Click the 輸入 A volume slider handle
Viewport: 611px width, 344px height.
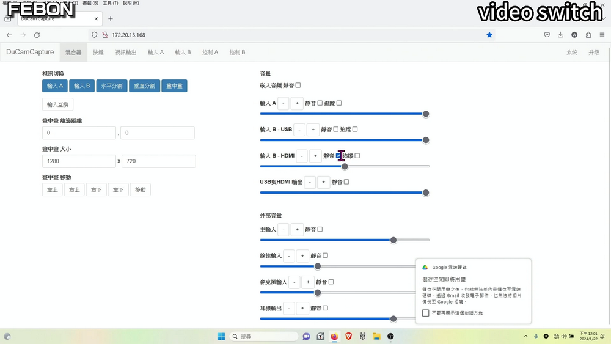[426, 114]
